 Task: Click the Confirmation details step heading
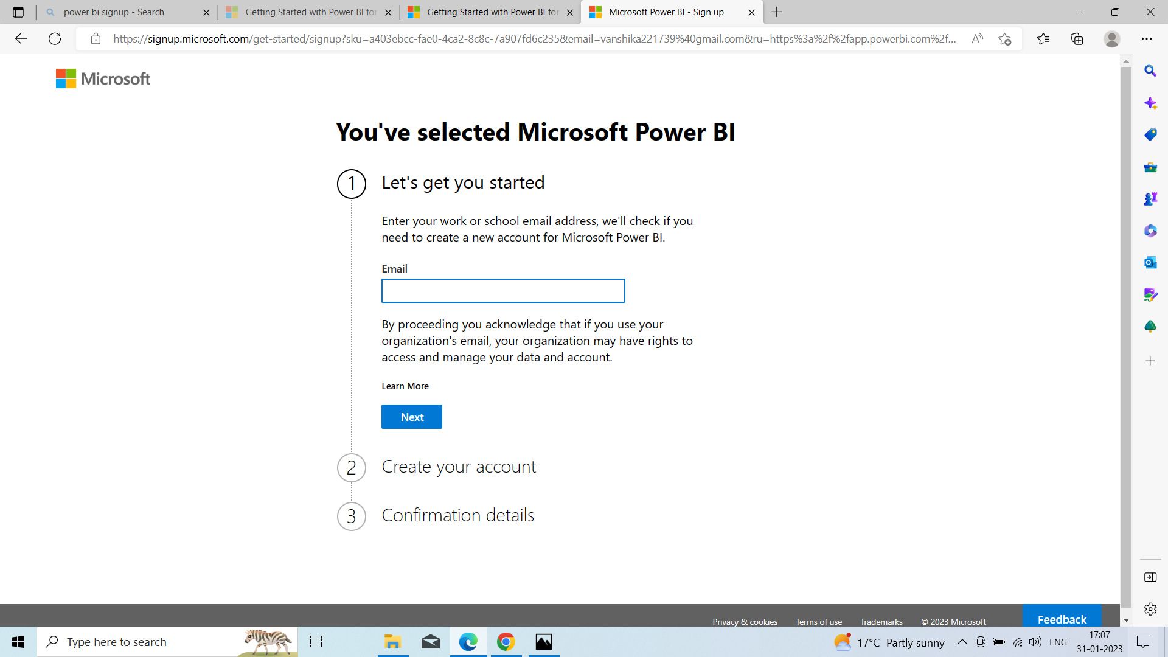[x=457, y=515]
